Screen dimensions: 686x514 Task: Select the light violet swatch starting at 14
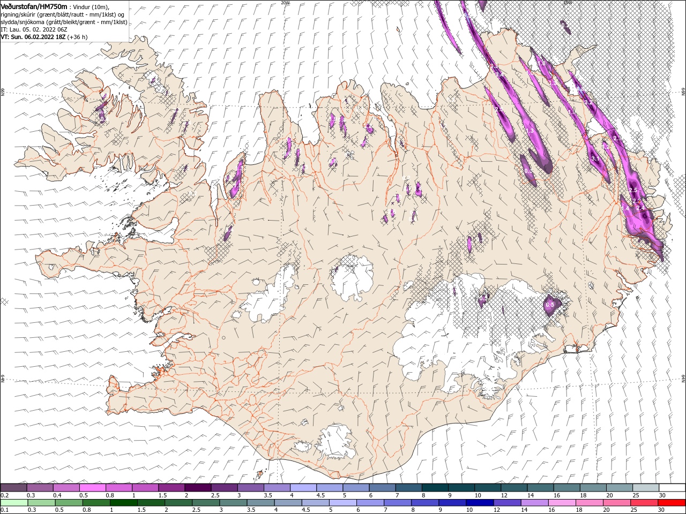pyautogui.click(x=535, y=503)
